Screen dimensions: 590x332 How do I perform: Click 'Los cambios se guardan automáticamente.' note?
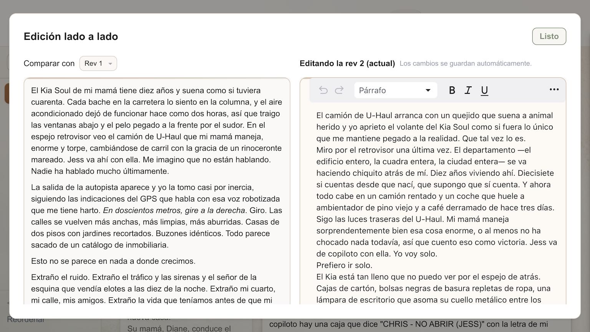click(x=466, y=63)
